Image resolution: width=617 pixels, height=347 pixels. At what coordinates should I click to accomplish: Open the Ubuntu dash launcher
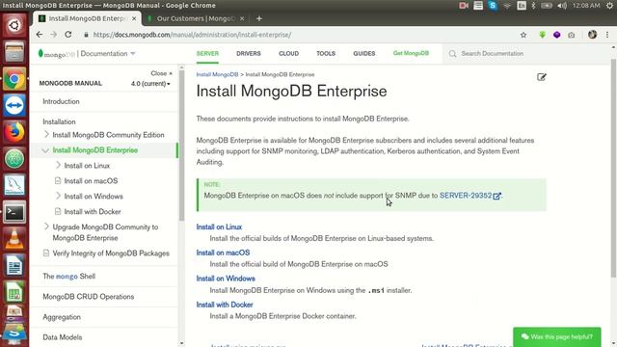(x=14, y=26)
